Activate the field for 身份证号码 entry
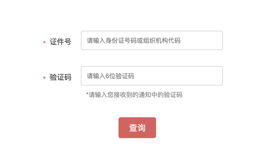 click(x=152, y=40)
